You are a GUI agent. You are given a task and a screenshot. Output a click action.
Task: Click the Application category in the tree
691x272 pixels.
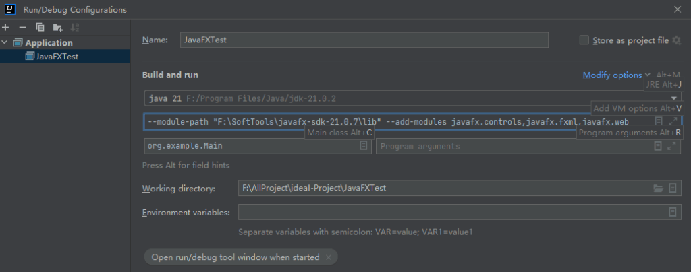click(x=49, y=43)
